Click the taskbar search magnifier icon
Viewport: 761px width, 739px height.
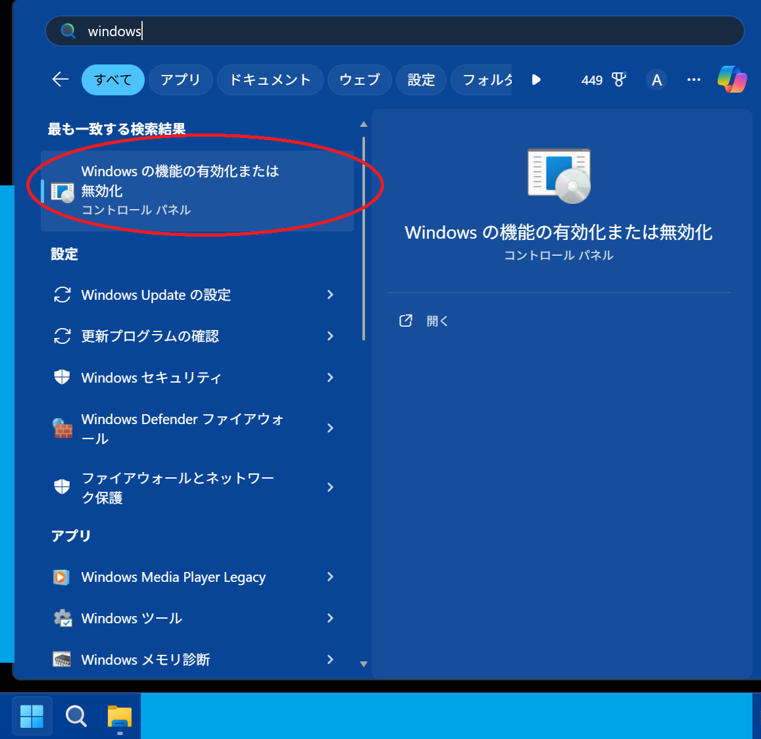click(76, 716)
